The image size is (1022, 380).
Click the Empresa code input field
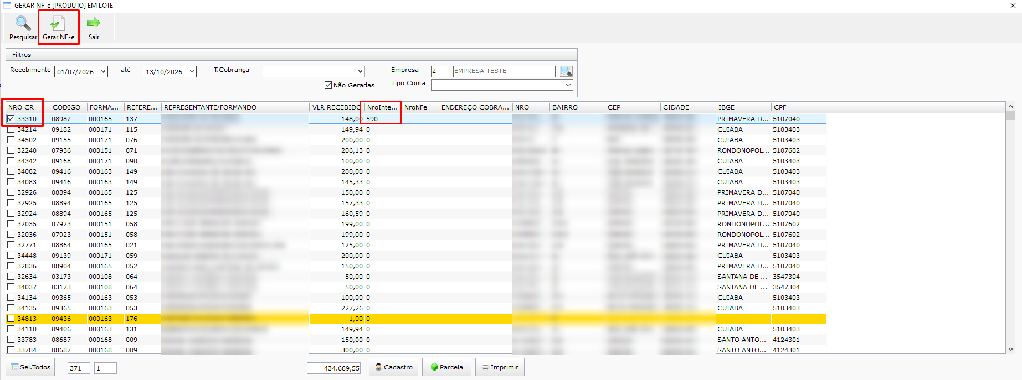click(x=440, y=71)
